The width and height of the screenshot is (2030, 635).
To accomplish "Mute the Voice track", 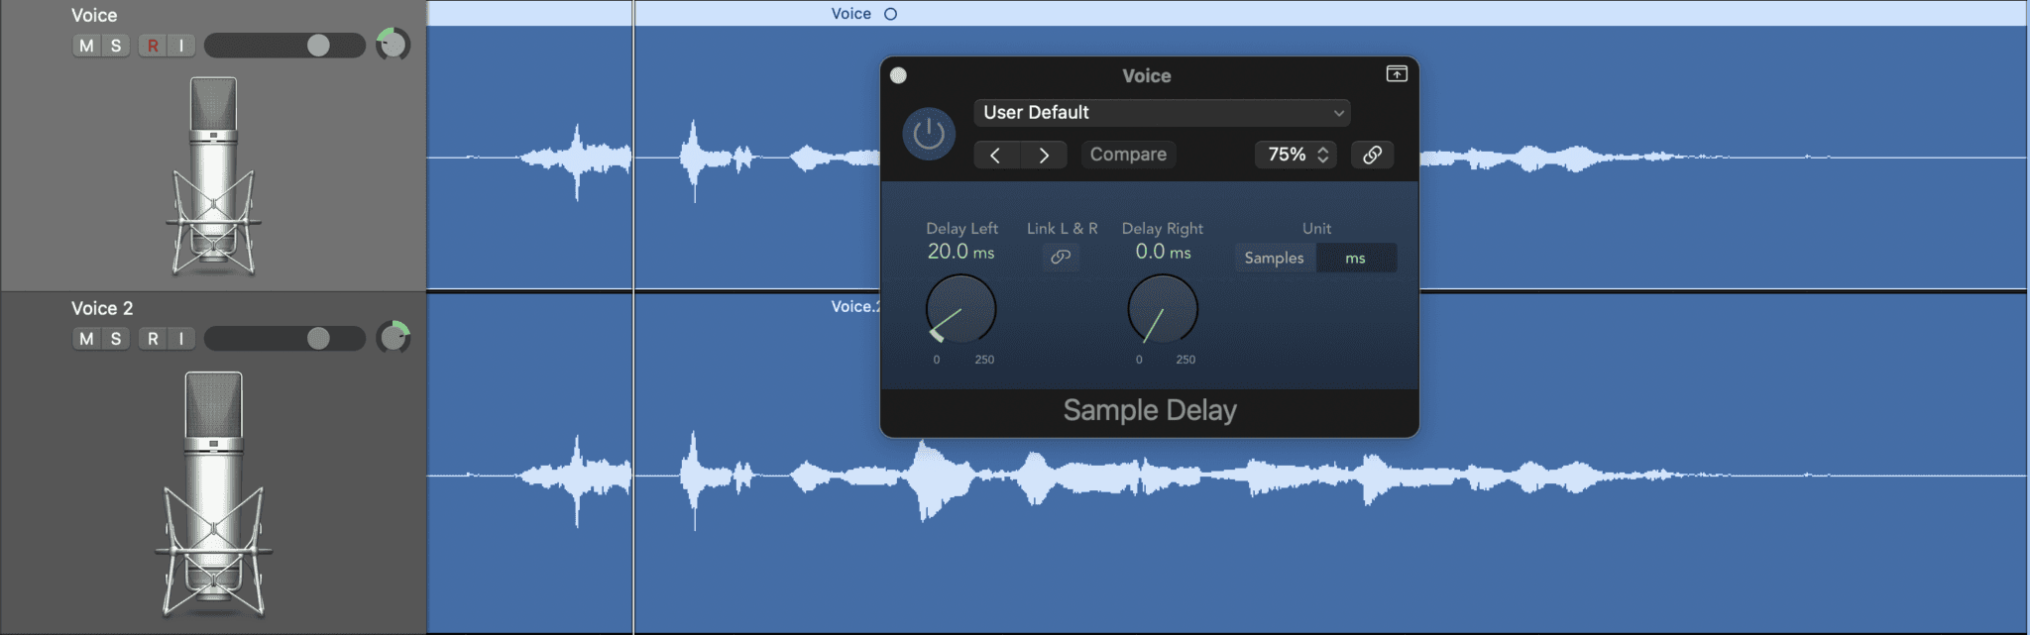I will click(x=86, y=46).
